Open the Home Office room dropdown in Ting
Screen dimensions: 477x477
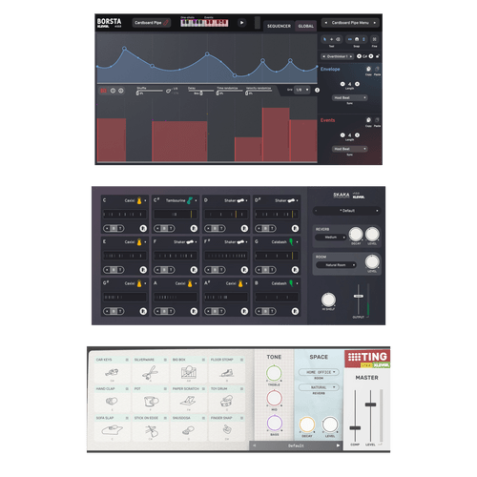pos(319,372)
